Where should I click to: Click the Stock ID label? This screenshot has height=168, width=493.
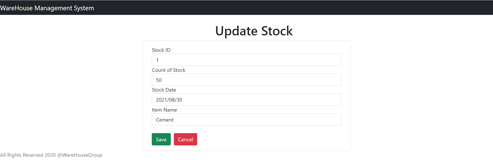(161, 50)
